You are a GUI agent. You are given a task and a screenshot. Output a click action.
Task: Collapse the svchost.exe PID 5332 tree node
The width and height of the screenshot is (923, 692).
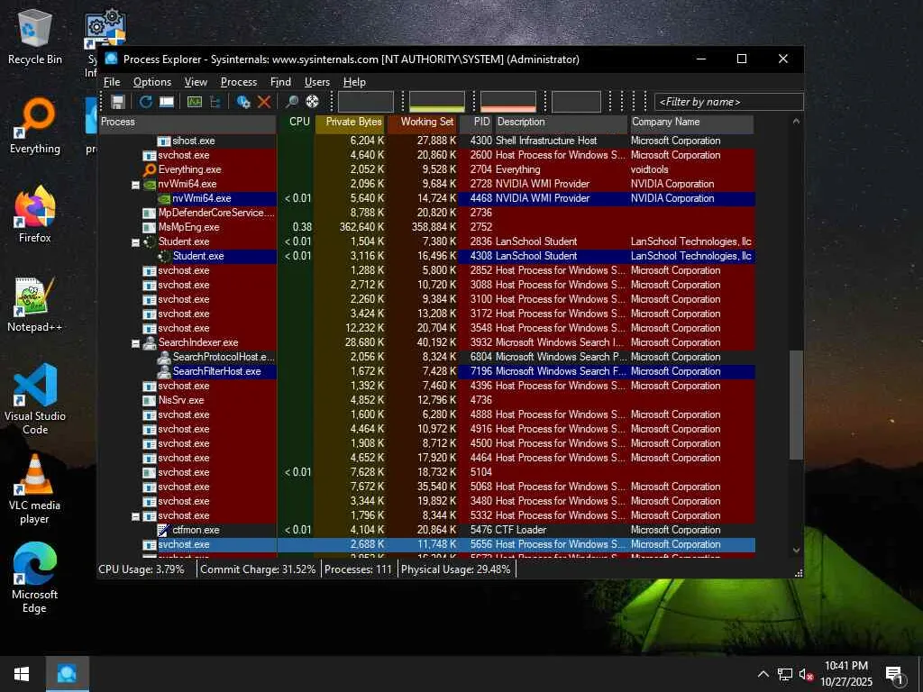click(x=135, y=516)
